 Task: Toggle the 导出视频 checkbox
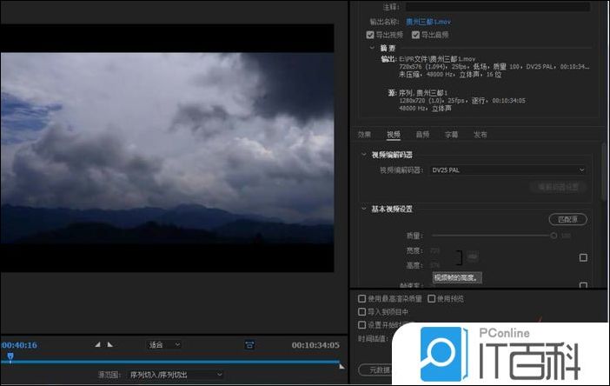(x=370, y=35)
